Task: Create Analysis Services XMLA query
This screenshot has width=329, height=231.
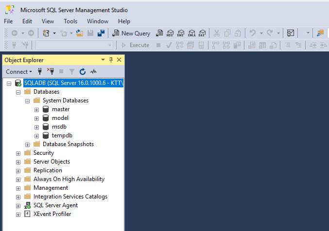Action: (x=191, y=33)
